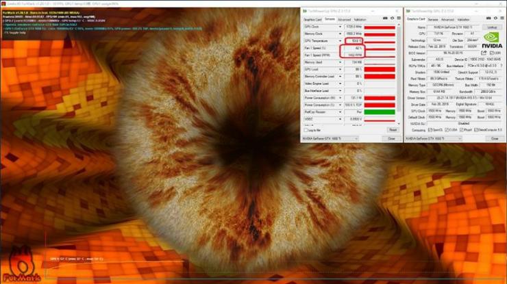Toggle the OpenCL computing checkbox
The height and width of the screenshot is (284, 507).
[x=430, y=130]
